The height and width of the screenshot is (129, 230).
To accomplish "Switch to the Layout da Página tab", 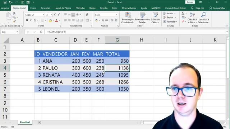I will click(63, 8).
